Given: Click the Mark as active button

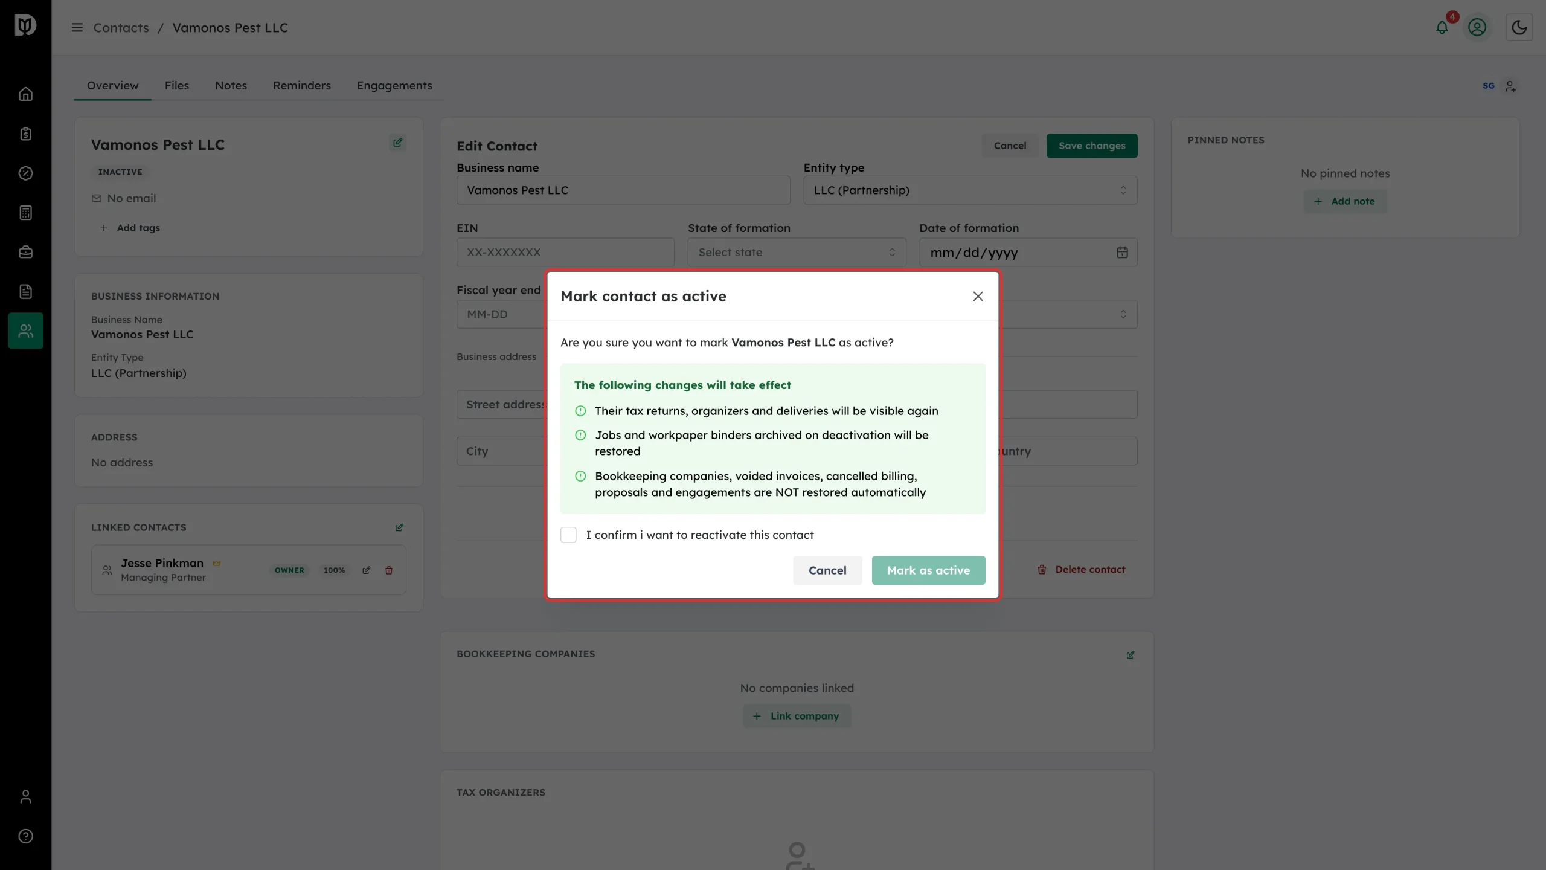Looking at the screenshot, I should point(928,570).
